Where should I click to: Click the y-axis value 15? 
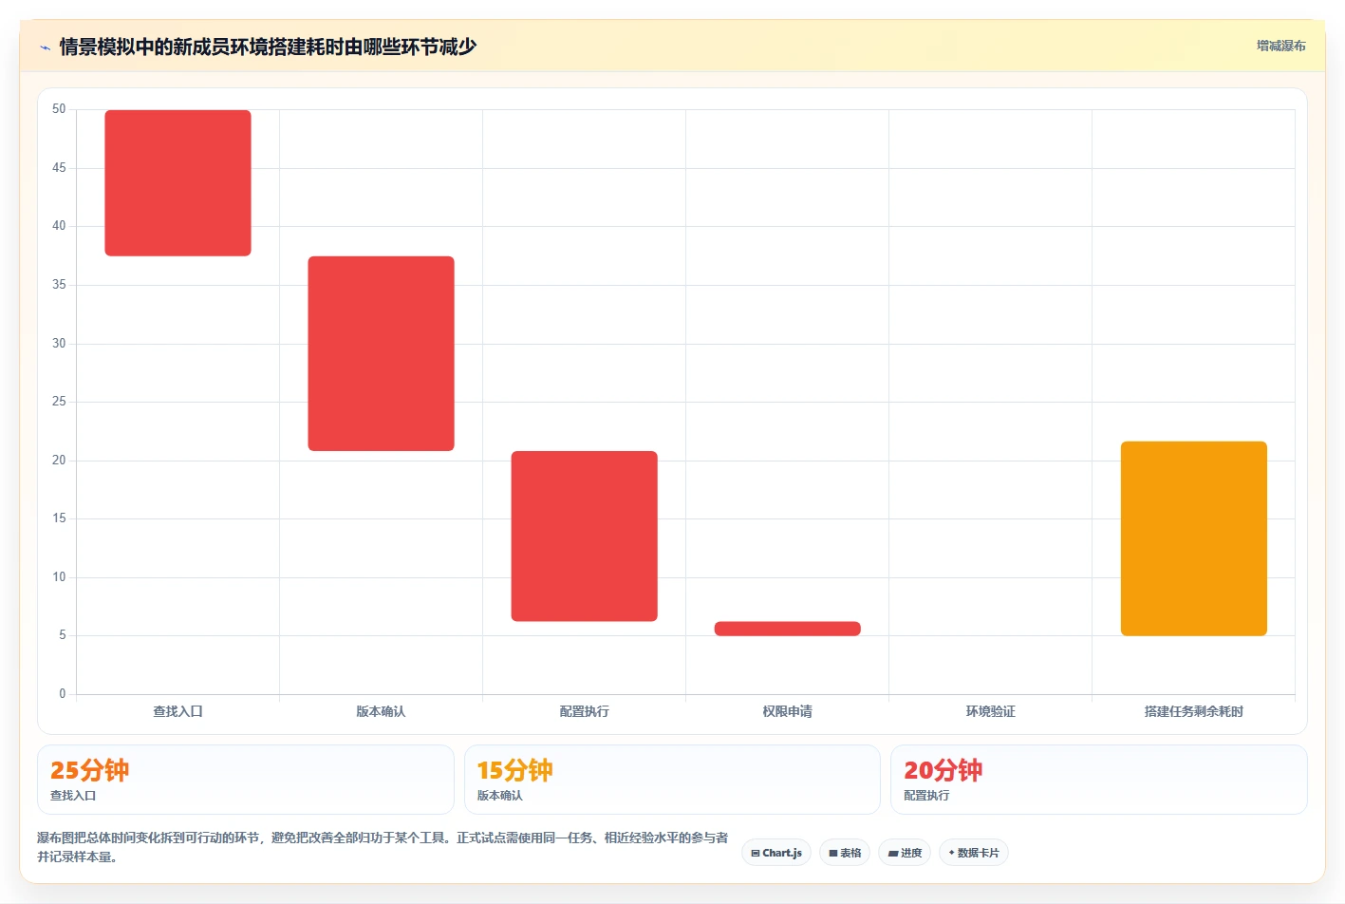(x=59, y=518)
